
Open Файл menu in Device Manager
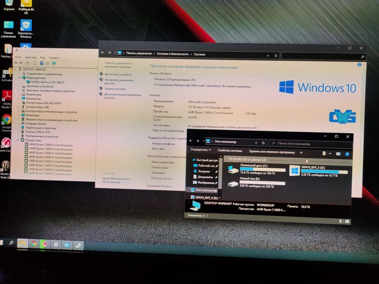click(18, 57)
